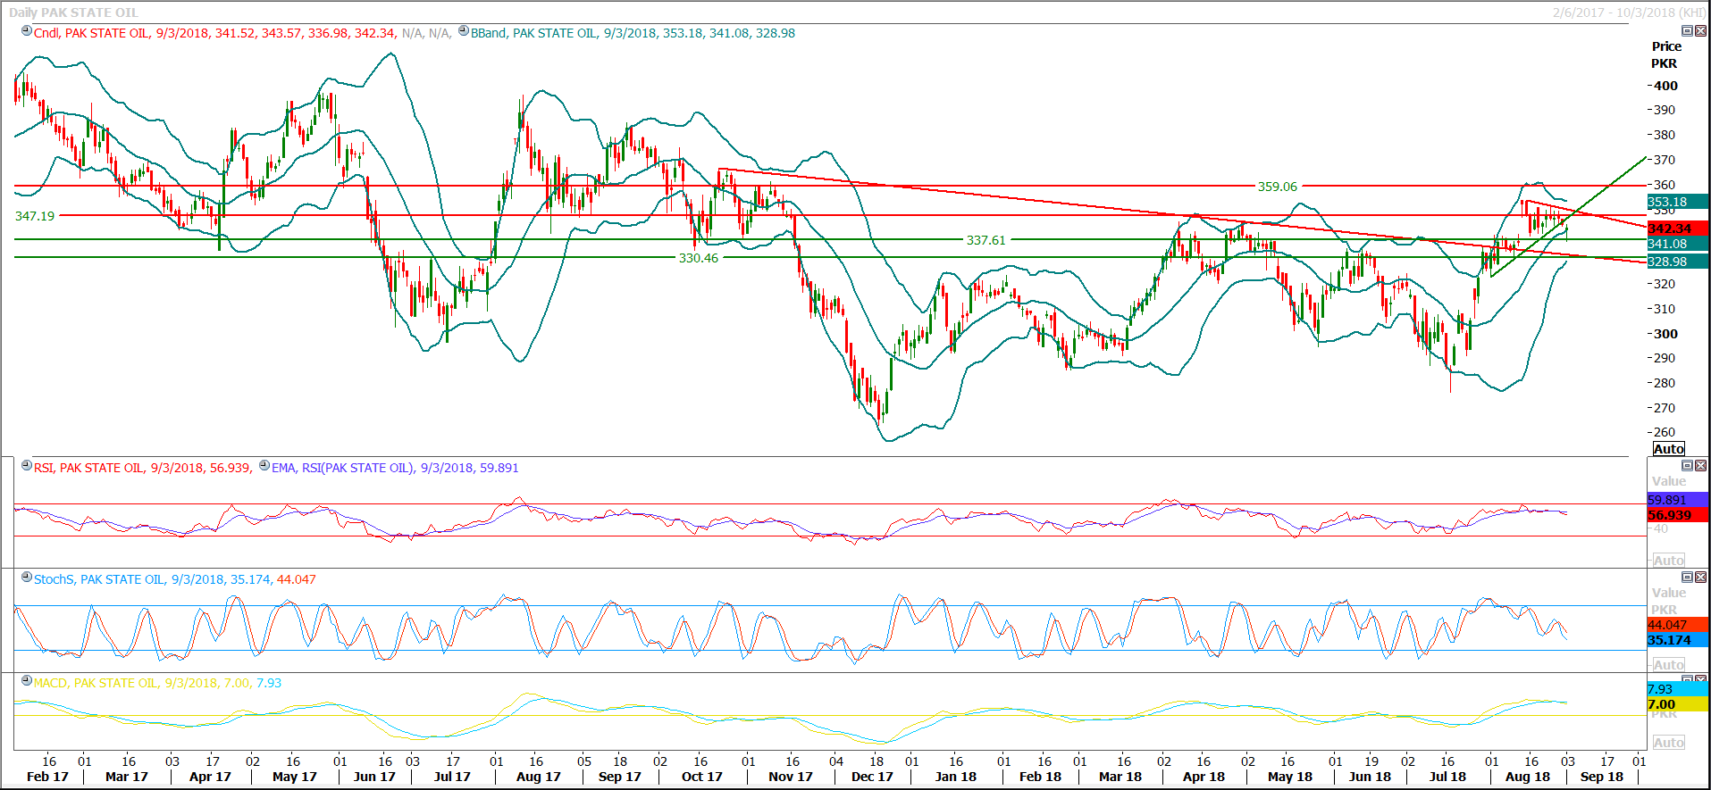Click the 260 price axis label
The width and height of the screenshot is (1711, 790).
pyautogui.click(x=1665, y=432)
